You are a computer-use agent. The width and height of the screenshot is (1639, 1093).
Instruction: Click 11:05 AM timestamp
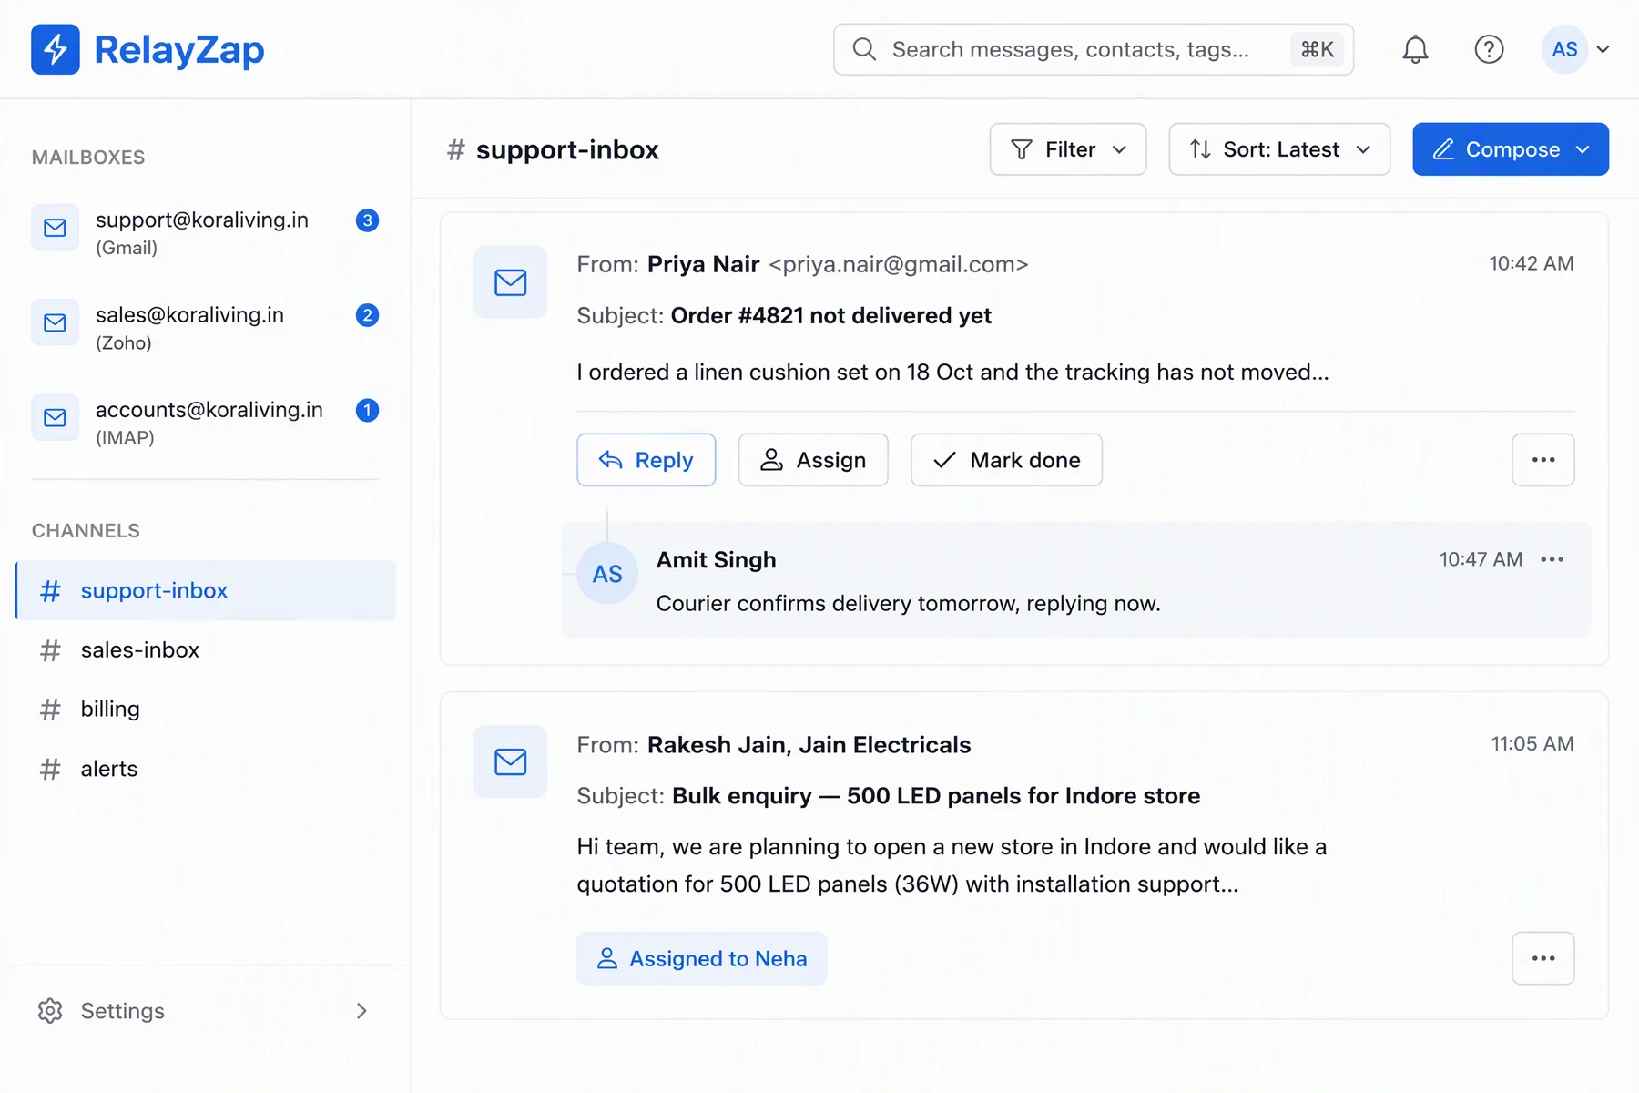[1532, 744]
